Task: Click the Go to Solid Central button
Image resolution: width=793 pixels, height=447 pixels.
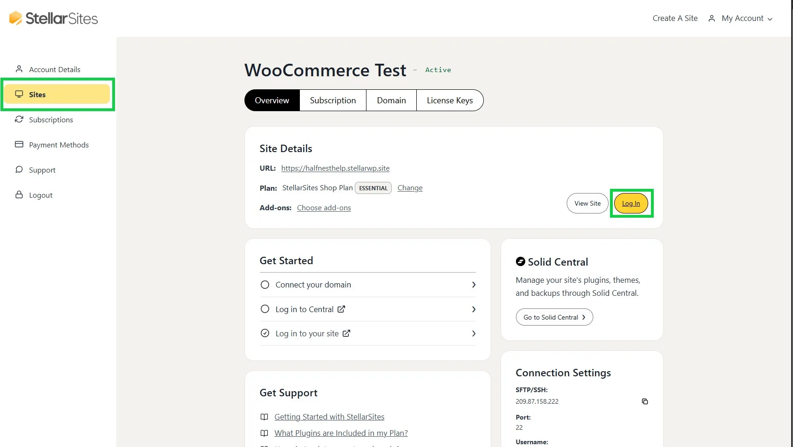Action: [554, 317]
